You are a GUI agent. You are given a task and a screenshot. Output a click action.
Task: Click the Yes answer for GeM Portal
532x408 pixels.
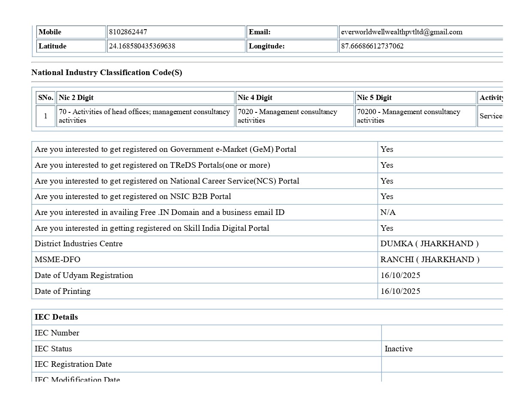(x=387, y=149)
